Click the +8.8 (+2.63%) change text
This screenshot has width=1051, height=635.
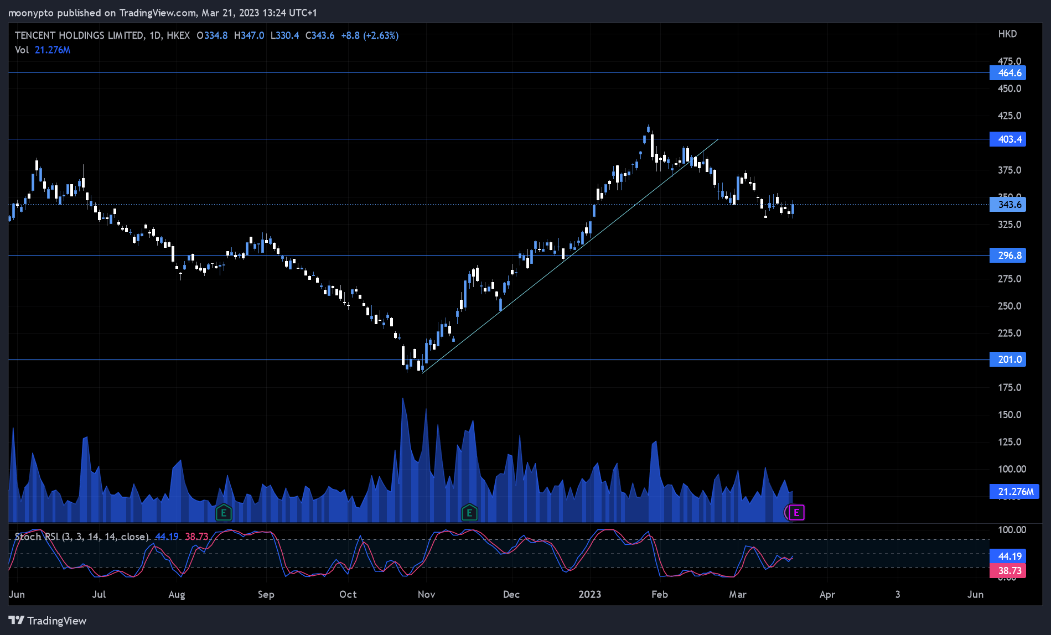tap(370, 35)
